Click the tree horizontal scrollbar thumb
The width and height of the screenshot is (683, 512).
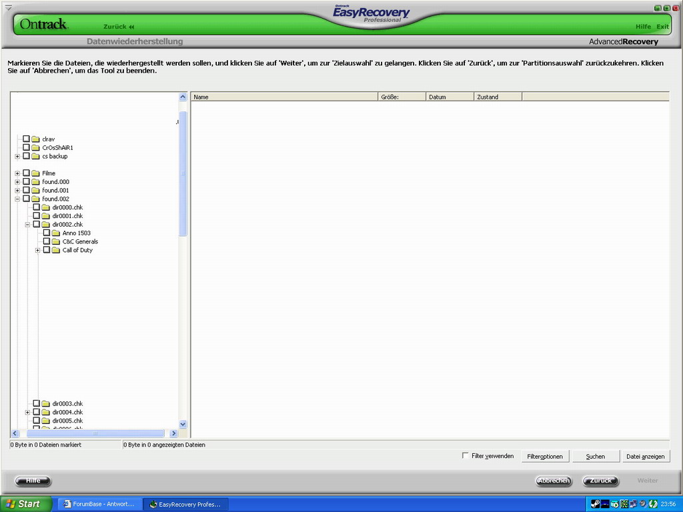pyautogui.click(x=95, y=433)
